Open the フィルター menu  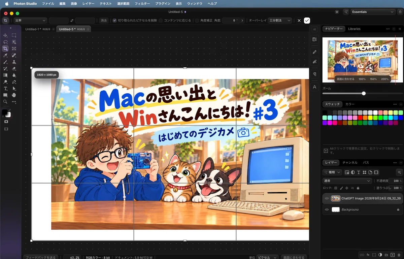pyautogui.click(x=142, y=4)
